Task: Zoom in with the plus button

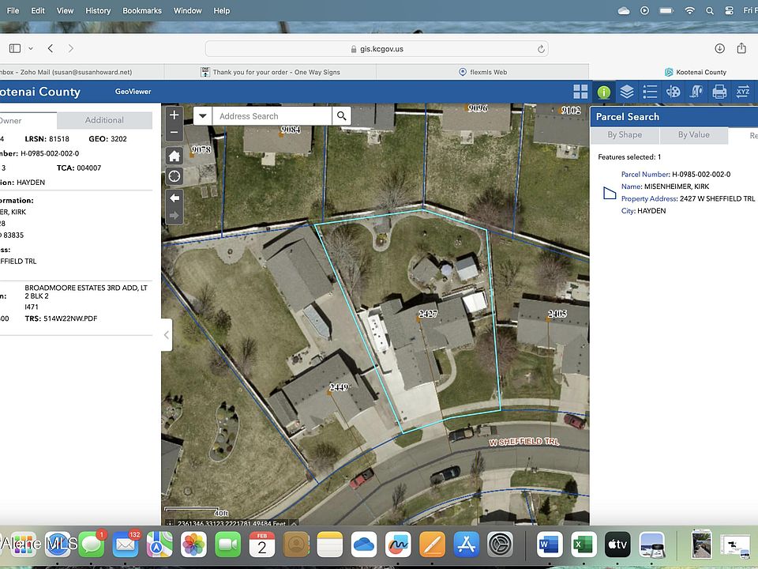Action: [x=174, y=115]
